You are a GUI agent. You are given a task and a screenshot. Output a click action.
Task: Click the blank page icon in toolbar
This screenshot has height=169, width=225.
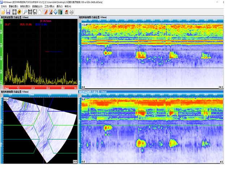[40, 12]
